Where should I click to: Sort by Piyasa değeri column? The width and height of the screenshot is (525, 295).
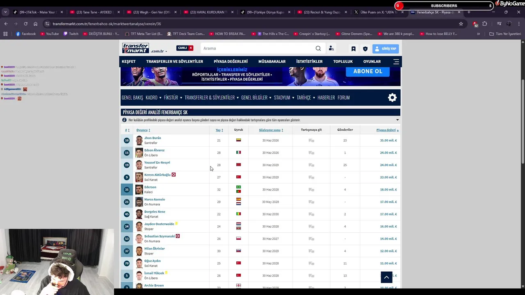388,130
